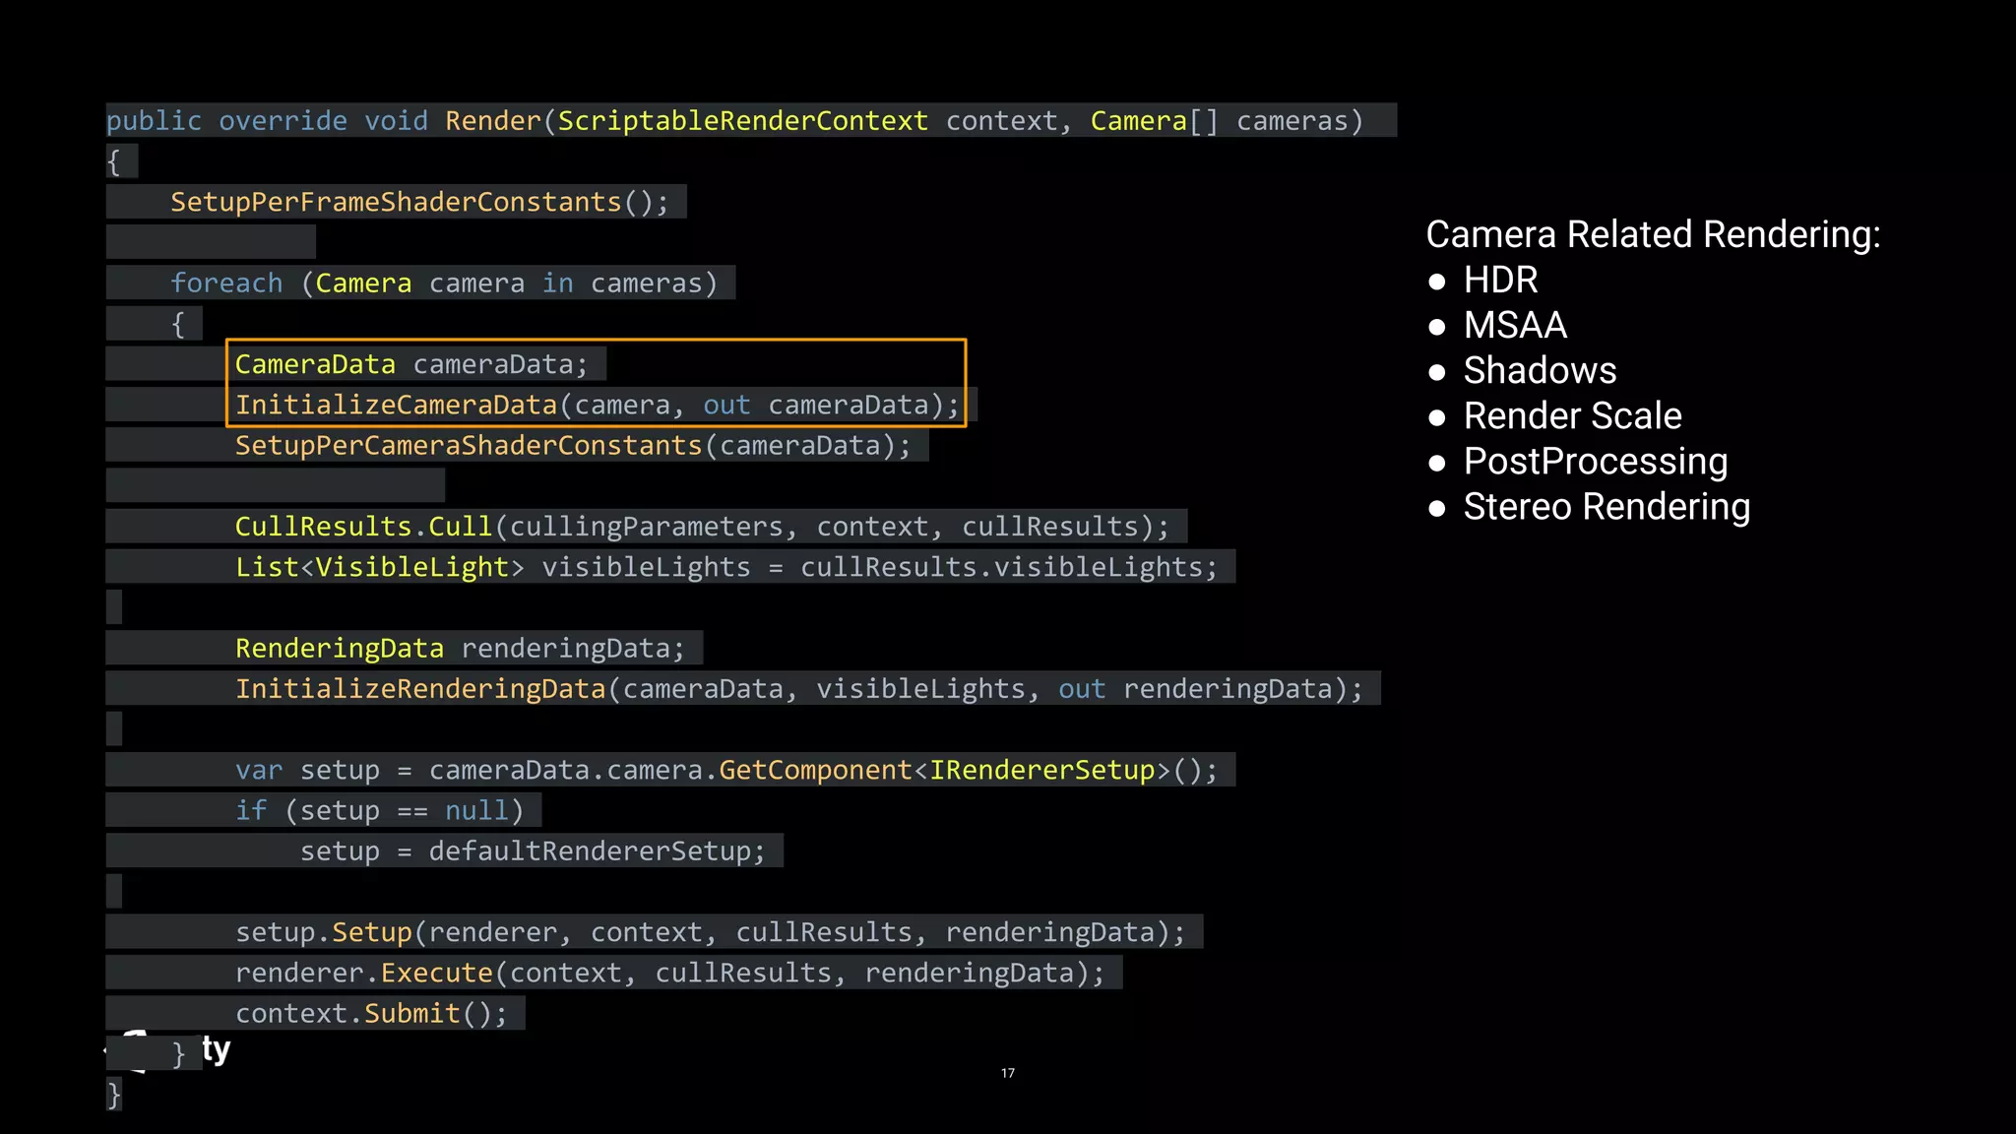This screenshot has width=2016, height=1134.
Task: Click the List<VisibleLight> visibleLights line
Action: click(x=726, y=567)
